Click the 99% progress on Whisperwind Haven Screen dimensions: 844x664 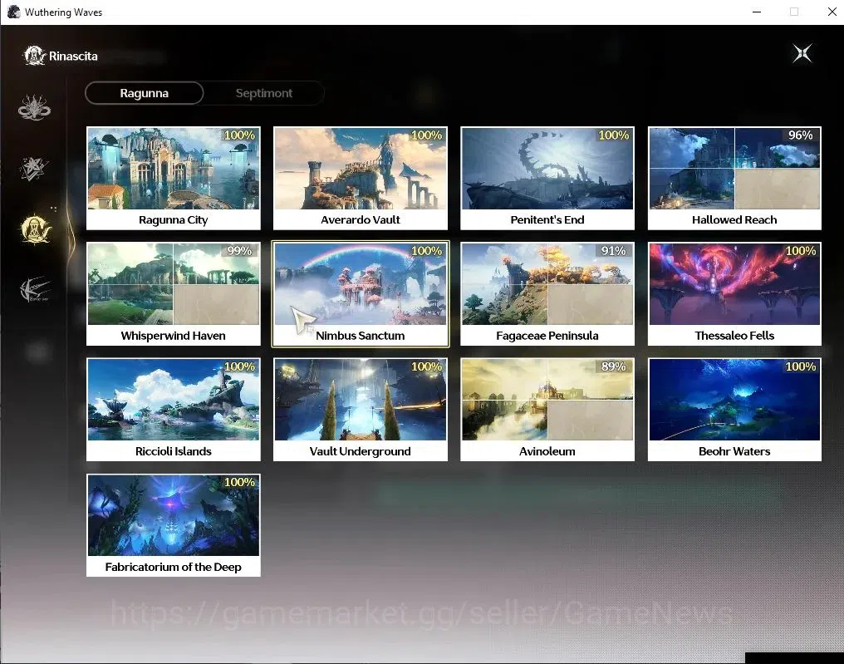click(x=239, y=251)
